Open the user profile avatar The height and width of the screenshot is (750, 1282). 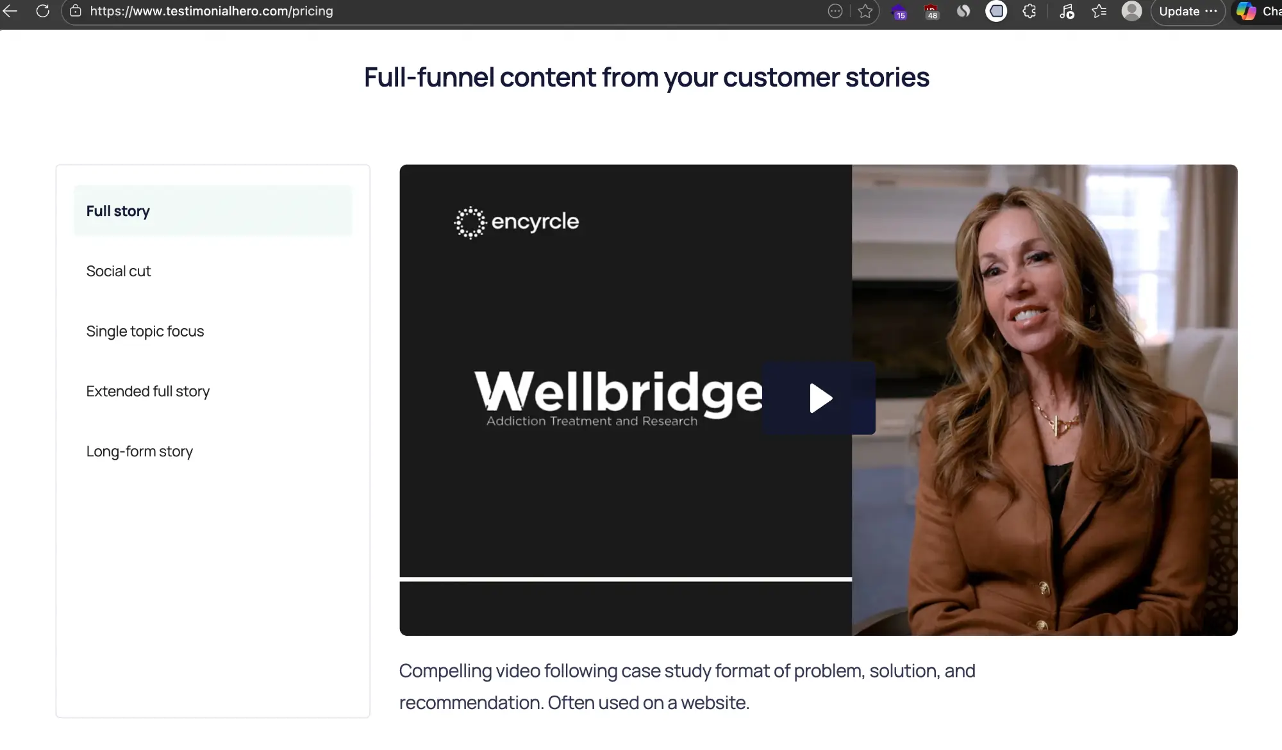(1132, 11)
